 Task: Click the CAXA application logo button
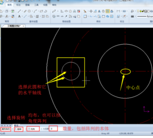pos(2,2)
